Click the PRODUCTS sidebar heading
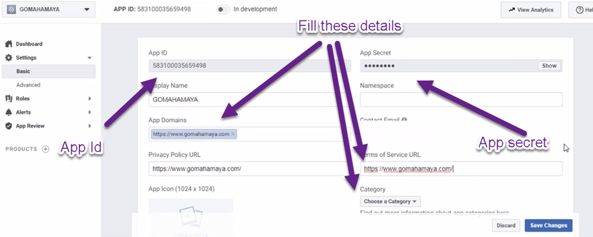593x237 pixels. [21, 149]
